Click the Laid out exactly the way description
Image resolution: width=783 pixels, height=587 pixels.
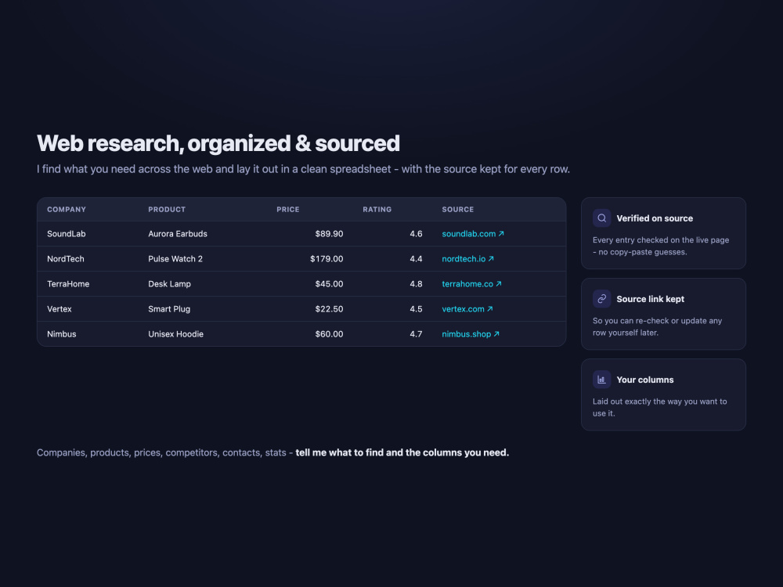click(x=659, y=407)
